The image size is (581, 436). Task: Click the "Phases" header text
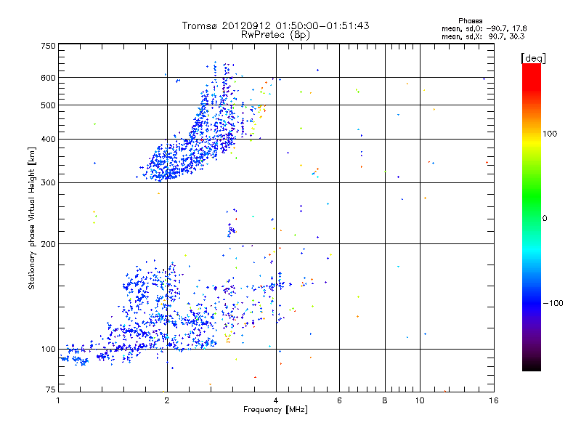(470, 21)
